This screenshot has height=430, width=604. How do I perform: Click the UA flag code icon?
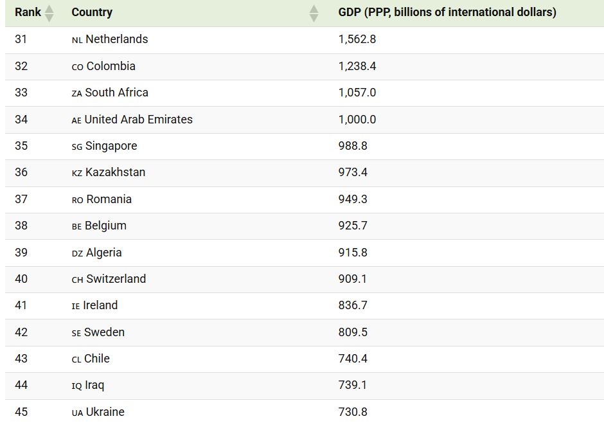(77, 413)
